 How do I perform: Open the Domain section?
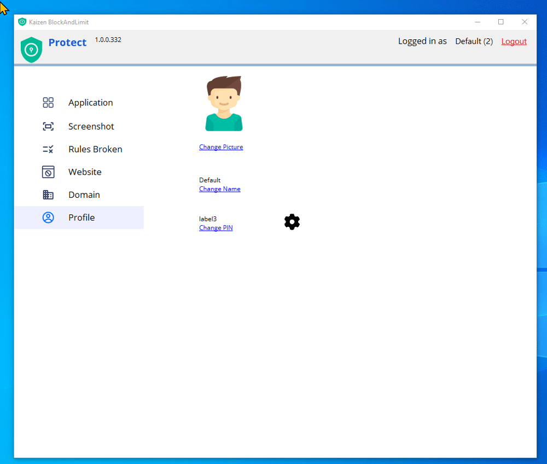[x=84, y=195]
